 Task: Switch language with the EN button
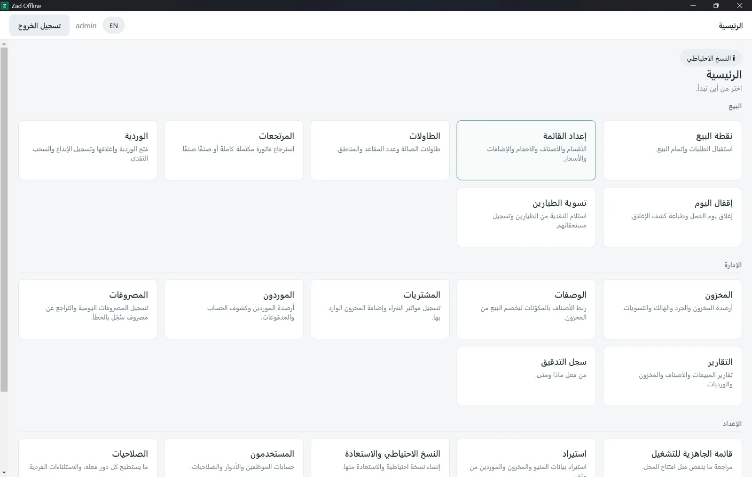114,25
